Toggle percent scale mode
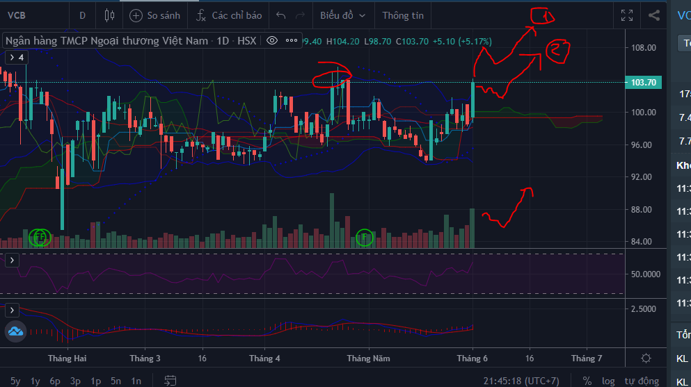The height and width of the screenshot is (387, 691). point(587,381)
